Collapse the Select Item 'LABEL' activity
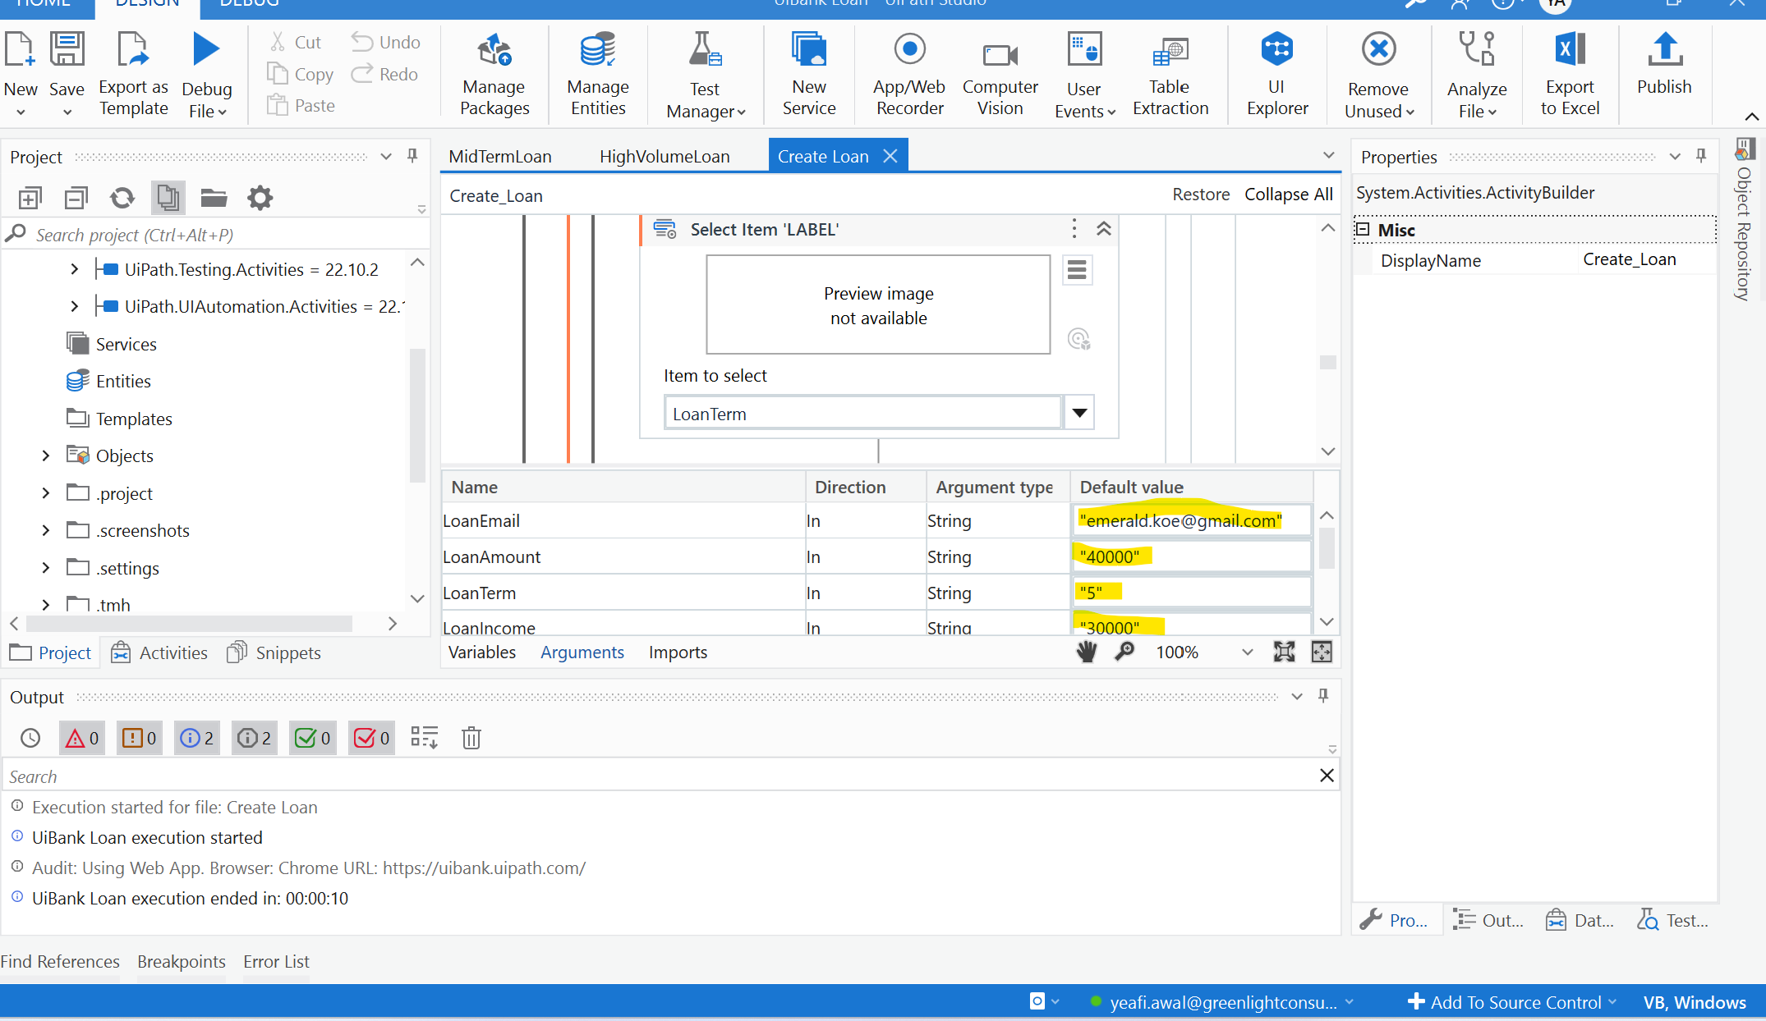The image size is (1766, 1021). (x=1104, y=229)
